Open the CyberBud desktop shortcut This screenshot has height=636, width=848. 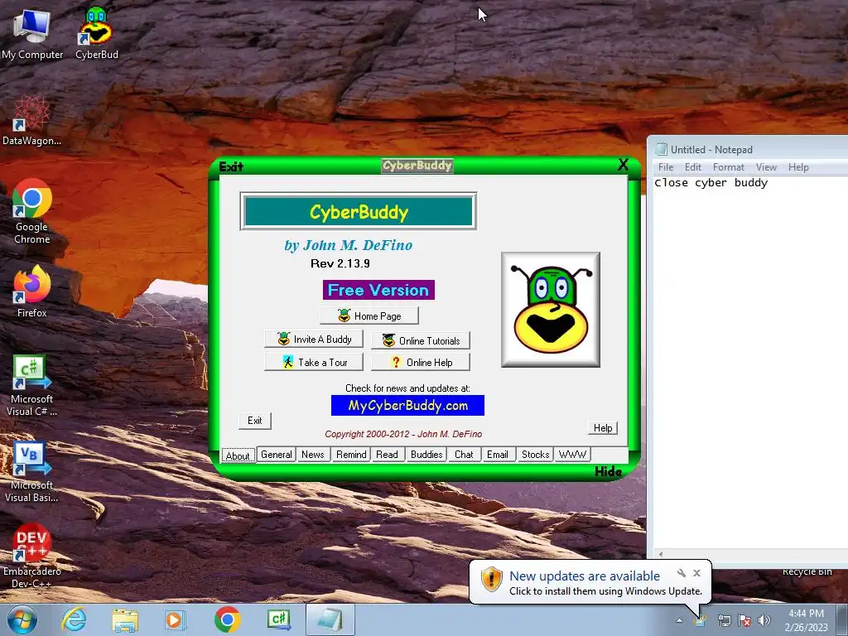click(96, 32)
